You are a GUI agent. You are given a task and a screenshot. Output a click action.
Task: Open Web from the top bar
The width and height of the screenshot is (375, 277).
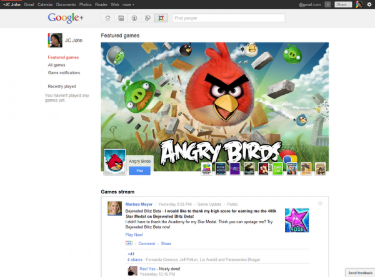click(115, 4)
